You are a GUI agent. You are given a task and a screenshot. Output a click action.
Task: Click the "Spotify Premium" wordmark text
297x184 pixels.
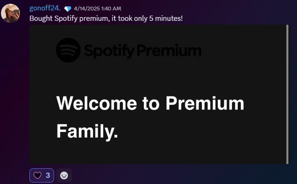(143, 51)
